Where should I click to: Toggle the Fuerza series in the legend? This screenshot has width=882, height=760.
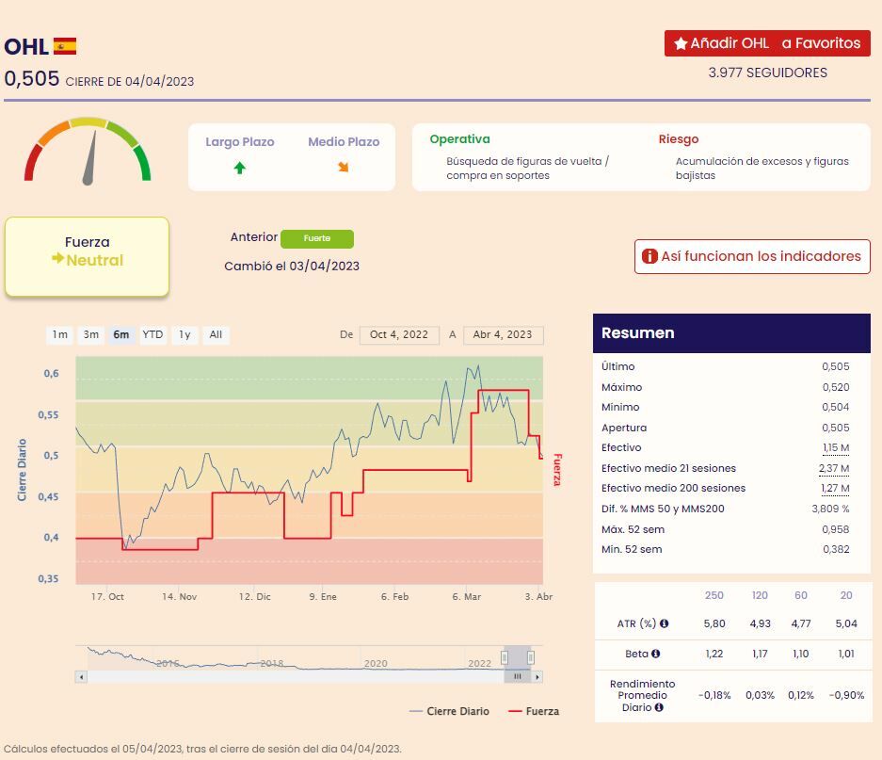pyautogui.click(x=534, y=711)
